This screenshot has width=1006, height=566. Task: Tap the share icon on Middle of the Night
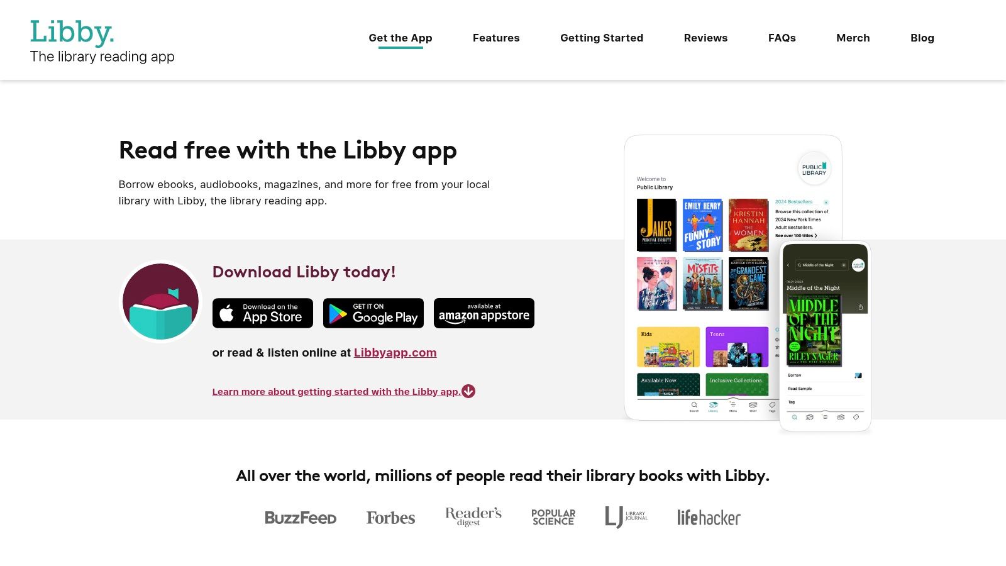(860, 307)
